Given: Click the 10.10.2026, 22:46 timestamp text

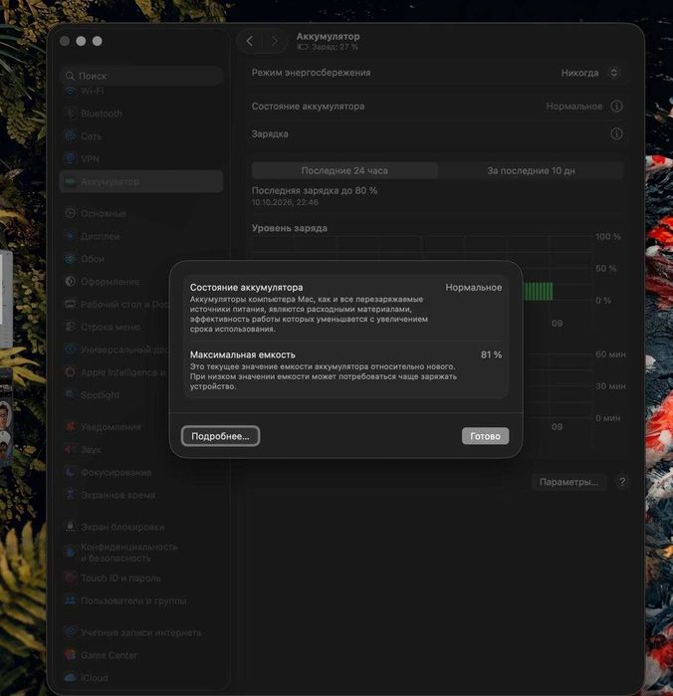Looking at the screenshot, I should (285, 202).
